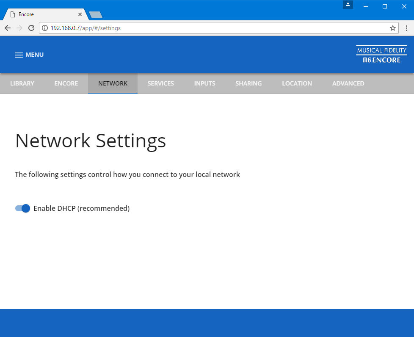
Task: Bookmark this page with star icon
Action: [393, 28]
